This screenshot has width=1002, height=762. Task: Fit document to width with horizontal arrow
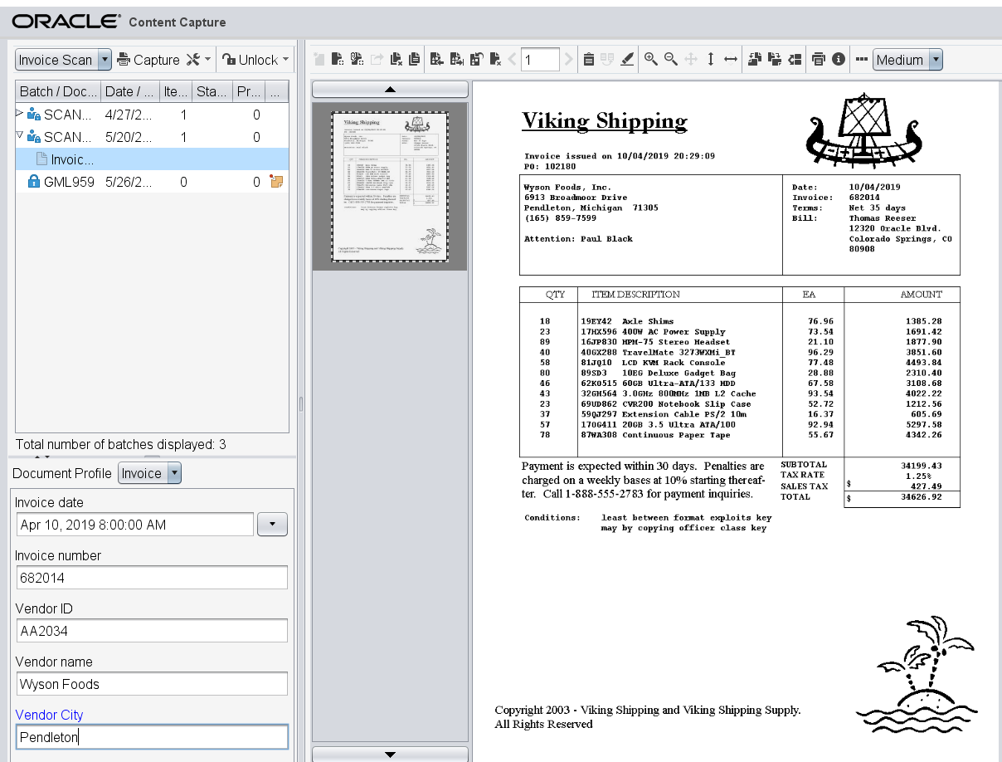[x=731, y=59]
